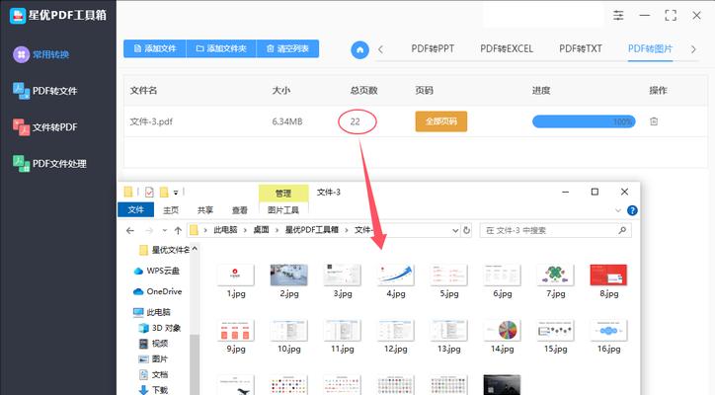Viewport: 715px width, 395px height.
Task: Go to the home page icon
Action: click(359, 49)
